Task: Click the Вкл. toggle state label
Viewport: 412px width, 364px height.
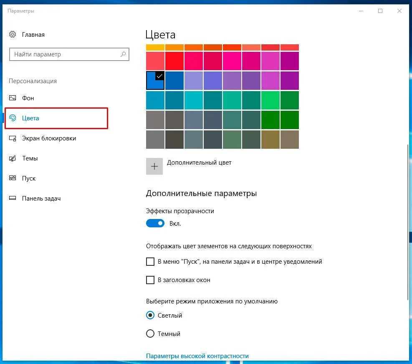Action: [x=175, y=224]
